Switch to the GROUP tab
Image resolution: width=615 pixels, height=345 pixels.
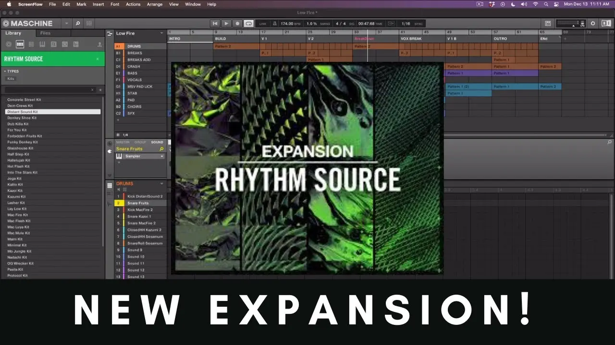(140, 142)
